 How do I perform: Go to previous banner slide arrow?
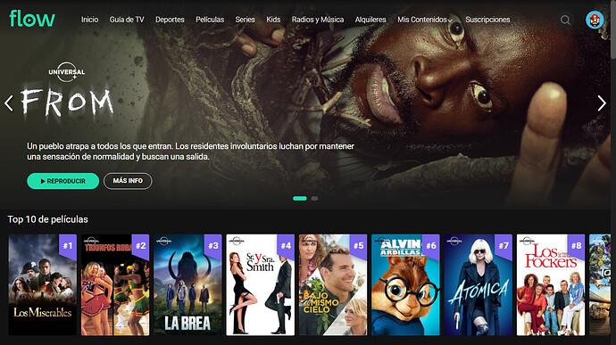(9, 103)
